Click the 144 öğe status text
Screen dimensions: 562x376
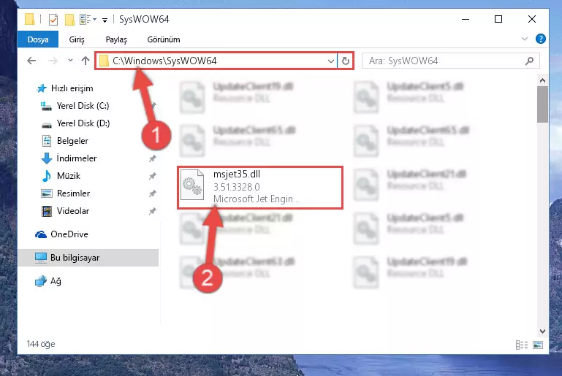point(41,344)
